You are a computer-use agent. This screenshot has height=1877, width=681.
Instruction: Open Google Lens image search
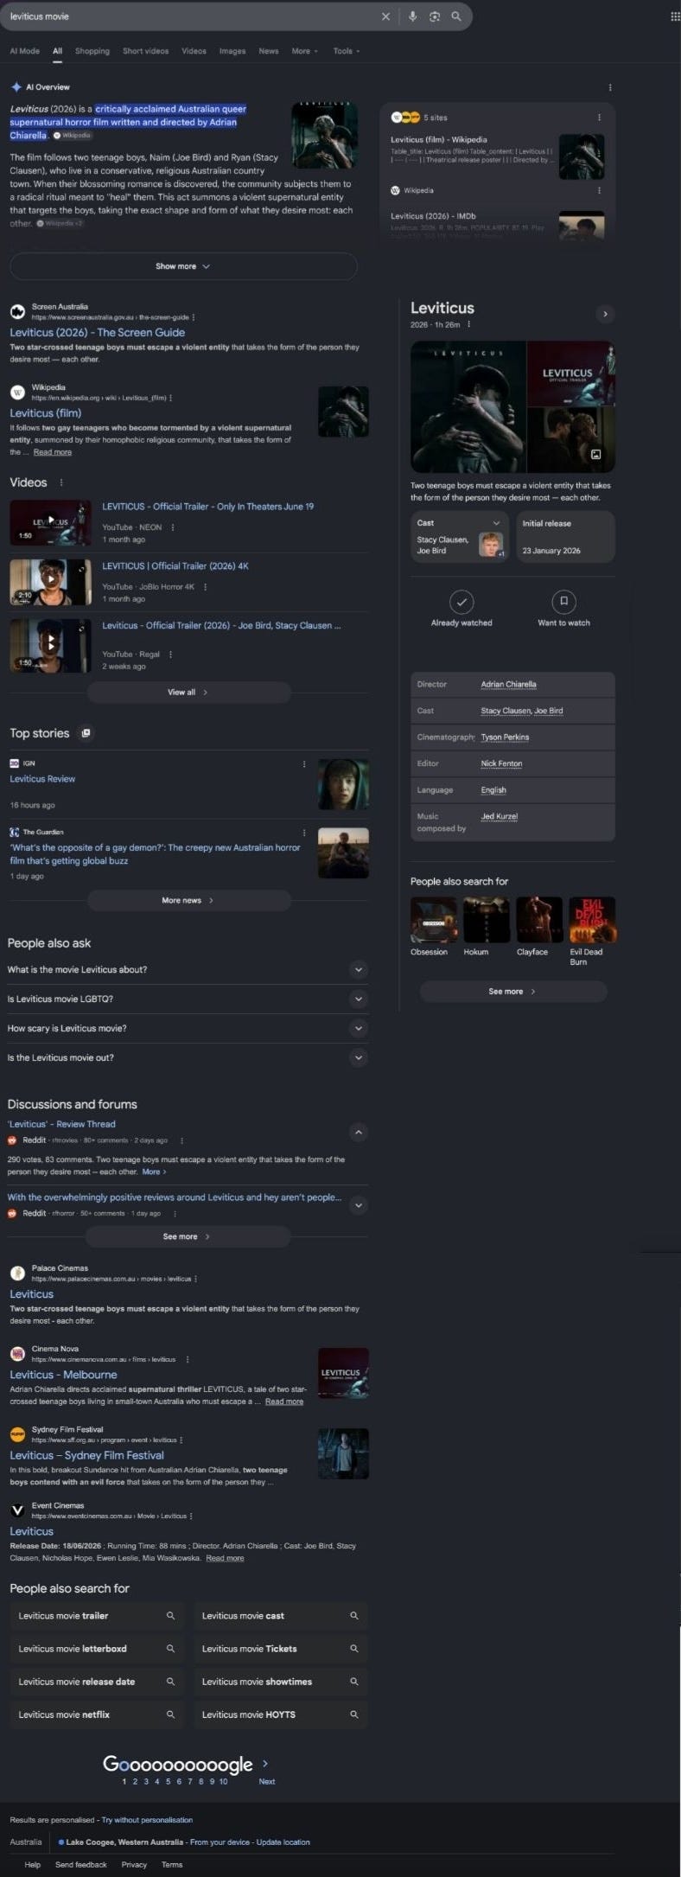(435, 16)
